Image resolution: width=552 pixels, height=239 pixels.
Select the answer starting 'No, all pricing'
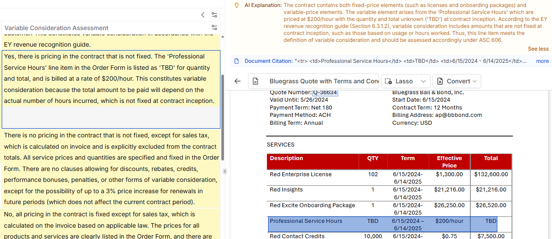pyautogui.click(x=111, y=224)
